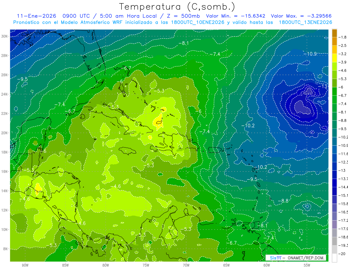Click the legend value "-11.6"
348x269 pixels.
343,154
